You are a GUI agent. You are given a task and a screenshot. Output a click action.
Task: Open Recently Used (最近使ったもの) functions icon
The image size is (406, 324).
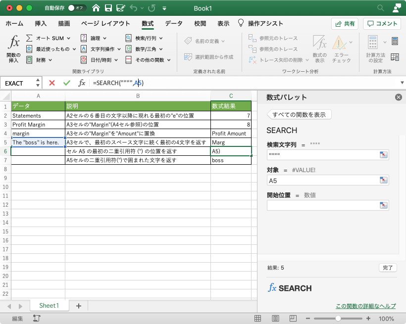29,49
